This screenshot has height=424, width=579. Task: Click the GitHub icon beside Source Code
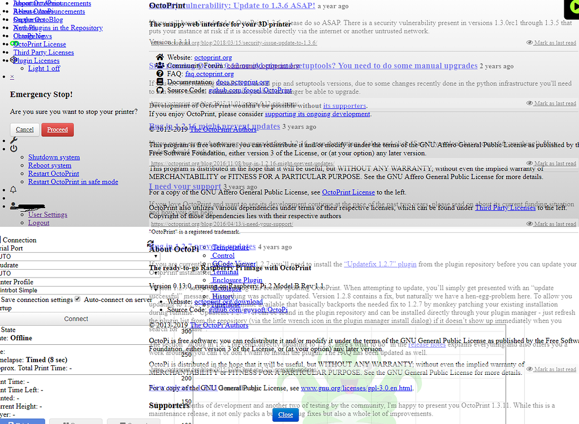pos(160,90)
